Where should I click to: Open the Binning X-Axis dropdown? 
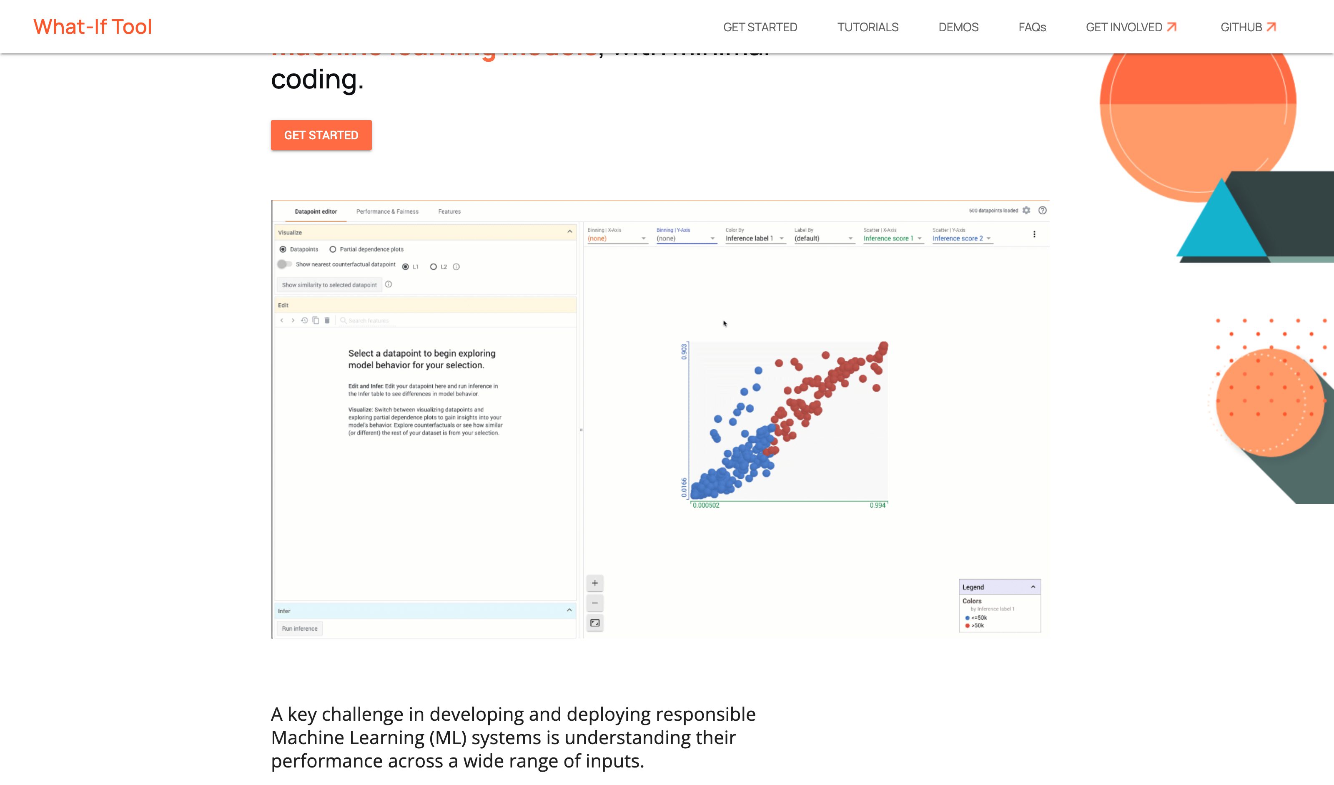[617, 238]
